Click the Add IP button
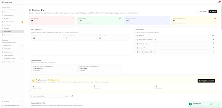Viewport: 222px width, 108px height. coord(213,11)
